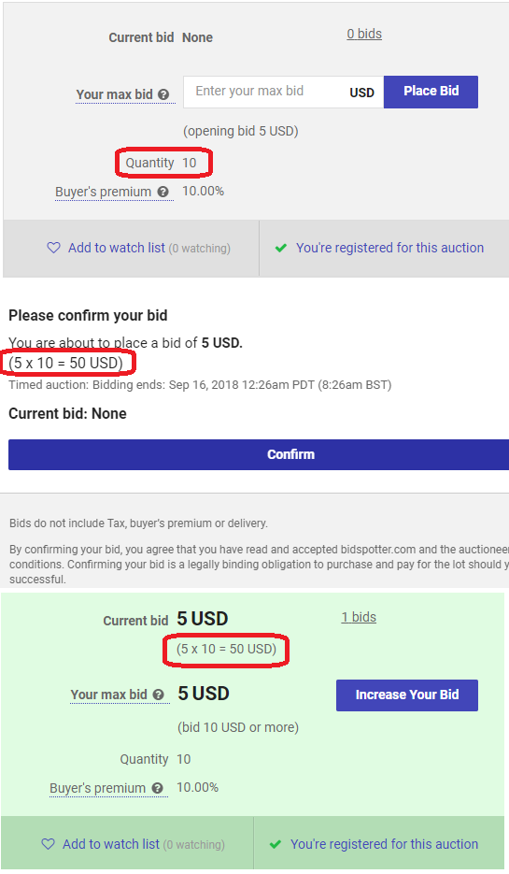Click the green checkmark in the green registration bar
Image resolution: width=509 pixels, height=874 pixels.
(x=276, y=844)
